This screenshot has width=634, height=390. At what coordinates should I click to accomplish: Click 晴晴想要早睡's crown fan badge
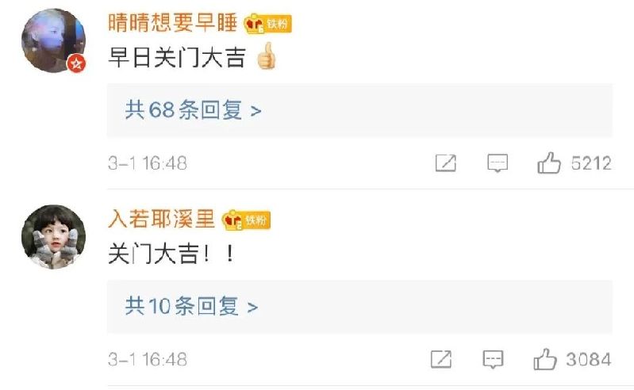point(267,24)
